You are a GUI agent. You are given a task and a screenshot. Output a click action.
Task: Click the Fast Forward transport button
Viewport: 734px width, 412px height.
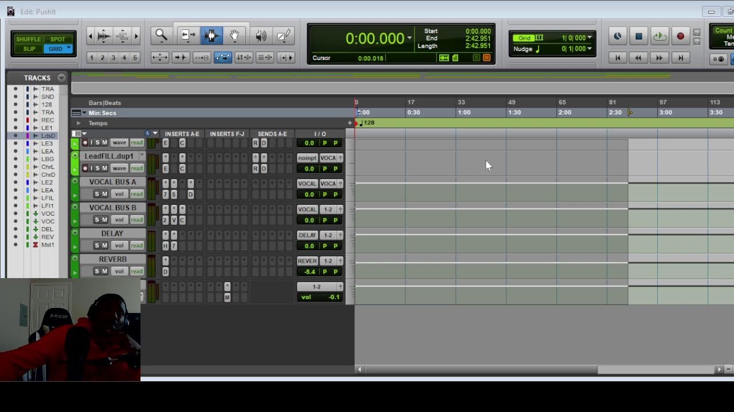pos(659,58)
